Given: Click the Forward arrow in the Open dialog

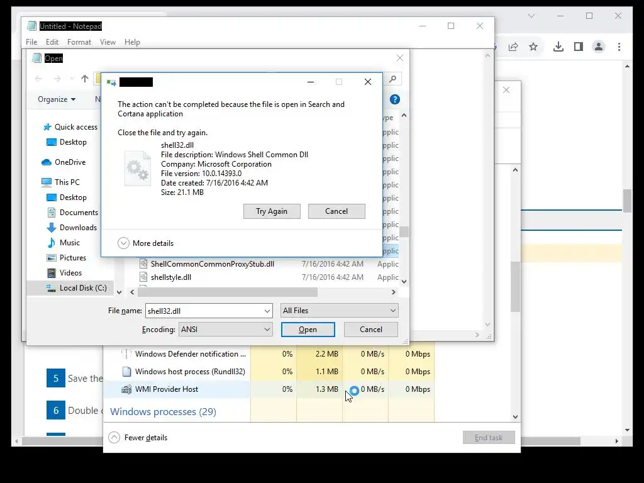Looking at the screenshot, I should coord(57,79).
